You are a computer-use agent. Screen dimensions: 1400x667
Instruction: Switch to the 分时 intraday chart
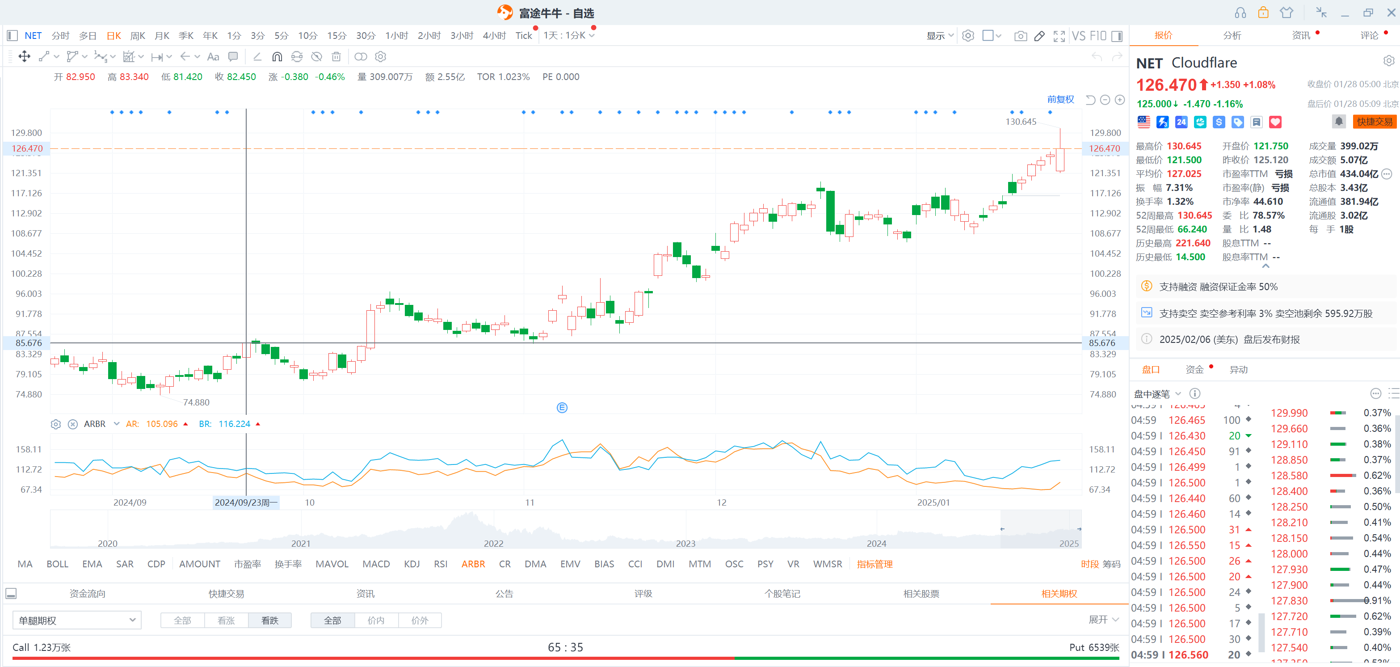(60, 36)
